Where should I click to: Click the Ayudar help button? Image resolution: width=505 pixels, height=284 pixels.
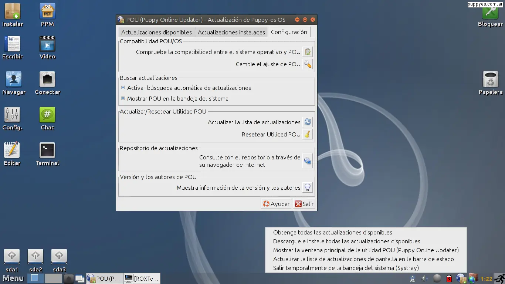tap(276, 204)
